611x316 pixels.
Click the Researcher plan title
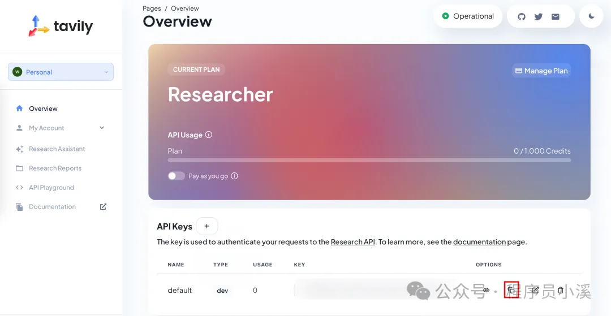[x=221, y=94]
